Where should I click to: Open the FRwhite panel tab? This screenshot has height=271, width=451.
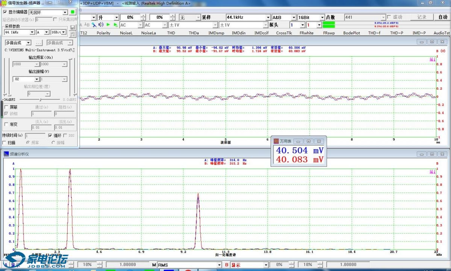306,33
